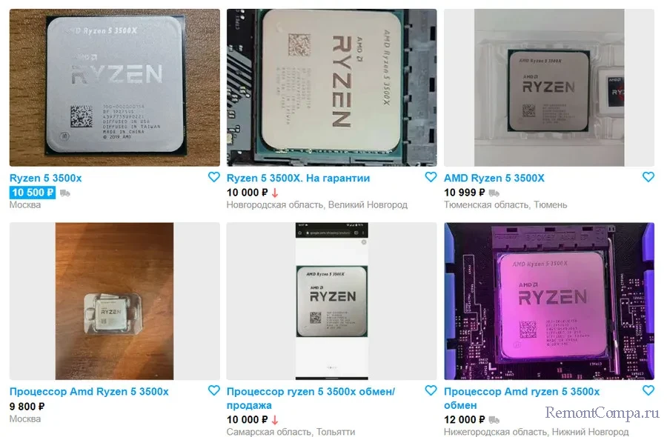Click the red price-drop arrow on the Великий Новгород listing
Image resolution: width=667 pixels, height=437 pixels.
pyautogui.click(x=275, y=193)
